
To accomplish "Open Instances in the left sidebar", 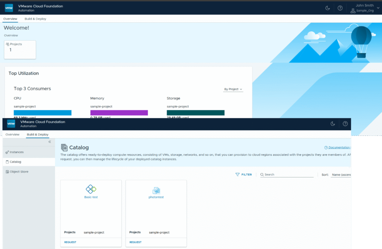I will pos(16,152).
